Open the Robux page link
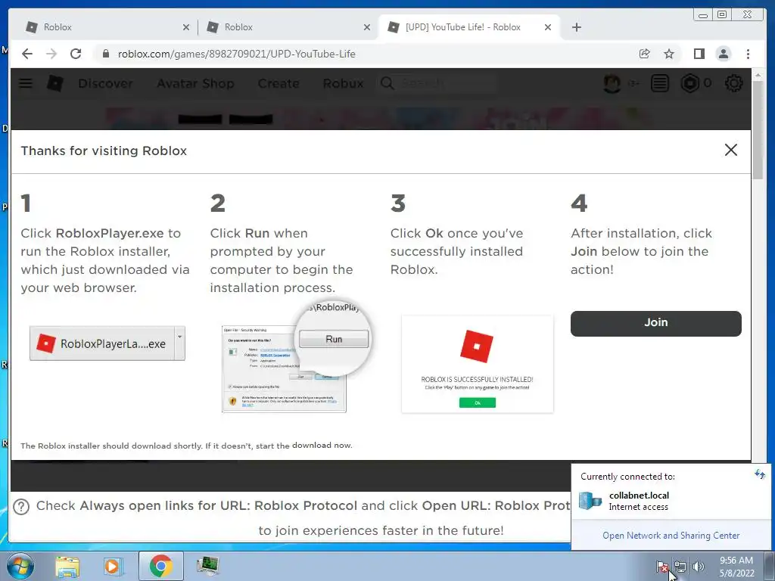775x581 pixels. click(x=343, y=83)
